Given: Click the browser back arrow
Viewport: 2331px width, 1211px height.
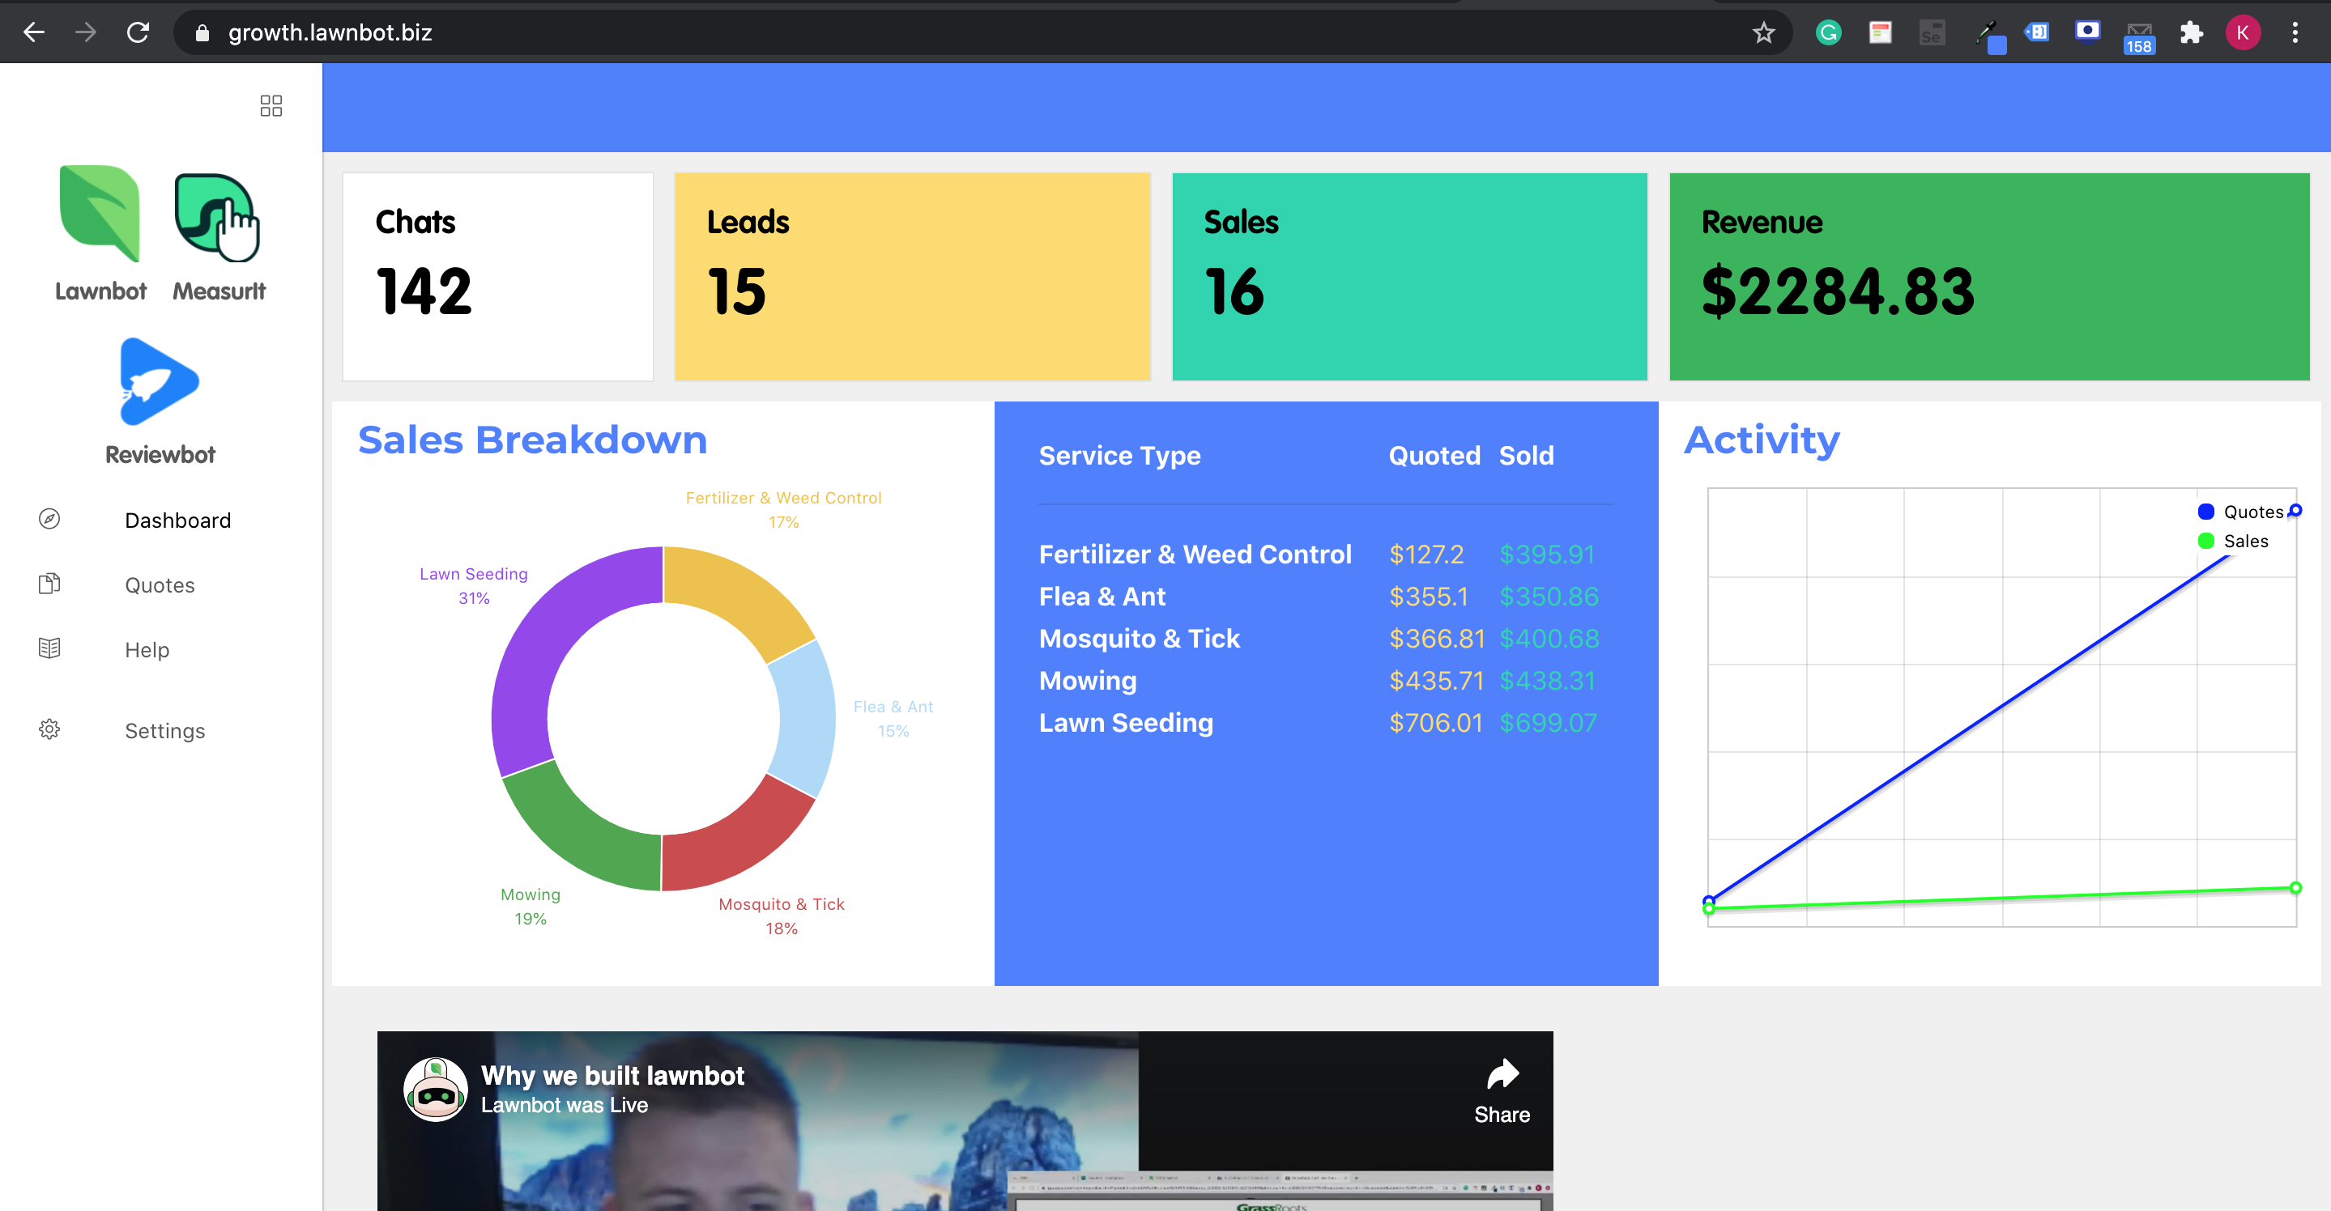Looking at the screenshot, I should [33, 32].
